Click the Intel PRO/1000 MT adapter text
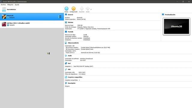 pyautogui.click(x=83, y=66)
